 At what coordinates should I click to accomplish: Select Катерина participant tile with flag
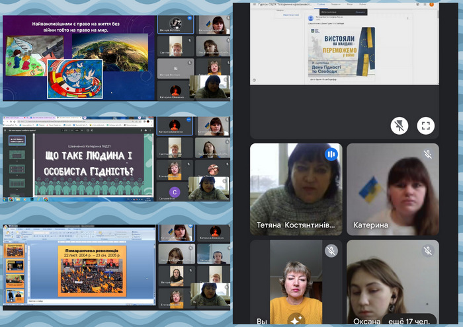(x=393, y=190)
